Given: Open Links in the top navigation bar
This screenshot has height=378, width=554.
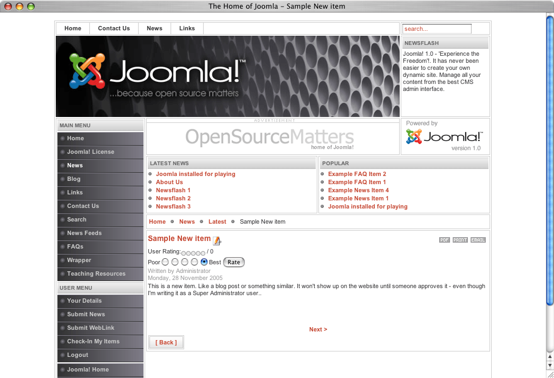Looking at the screenshot, I should [187, 28].
